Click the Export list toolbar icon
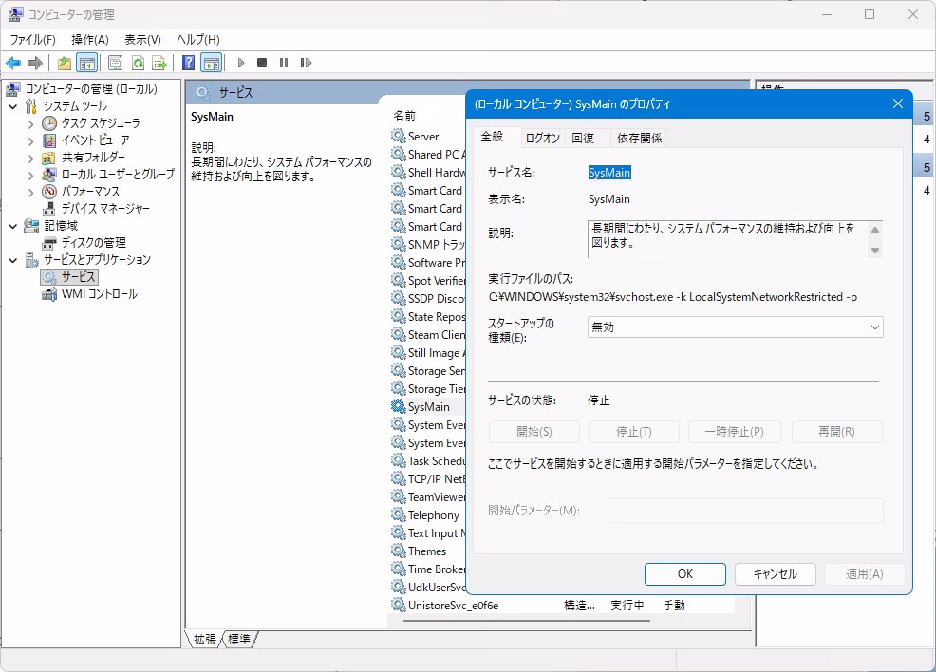Viewport: 936px width, 672px height. click(x=159, y=63)
